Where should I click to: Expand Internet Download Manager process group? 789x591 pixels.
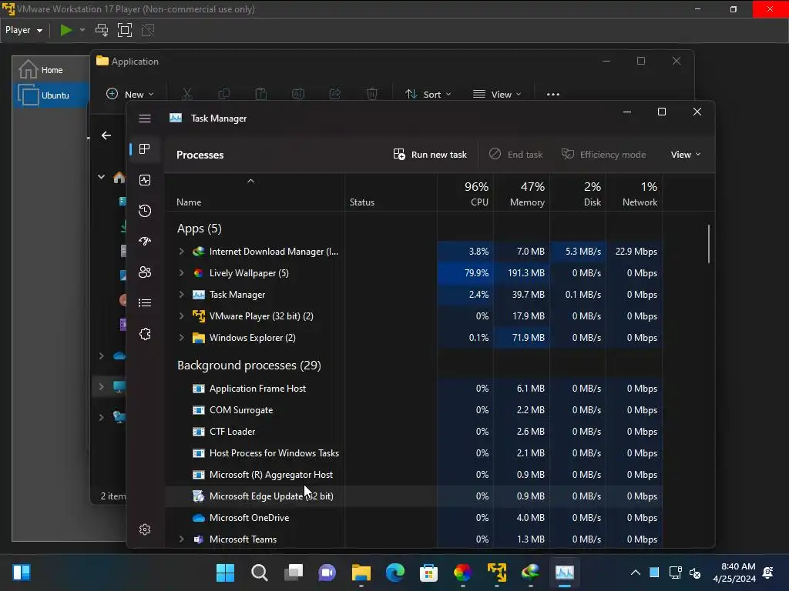coord(182,252)
